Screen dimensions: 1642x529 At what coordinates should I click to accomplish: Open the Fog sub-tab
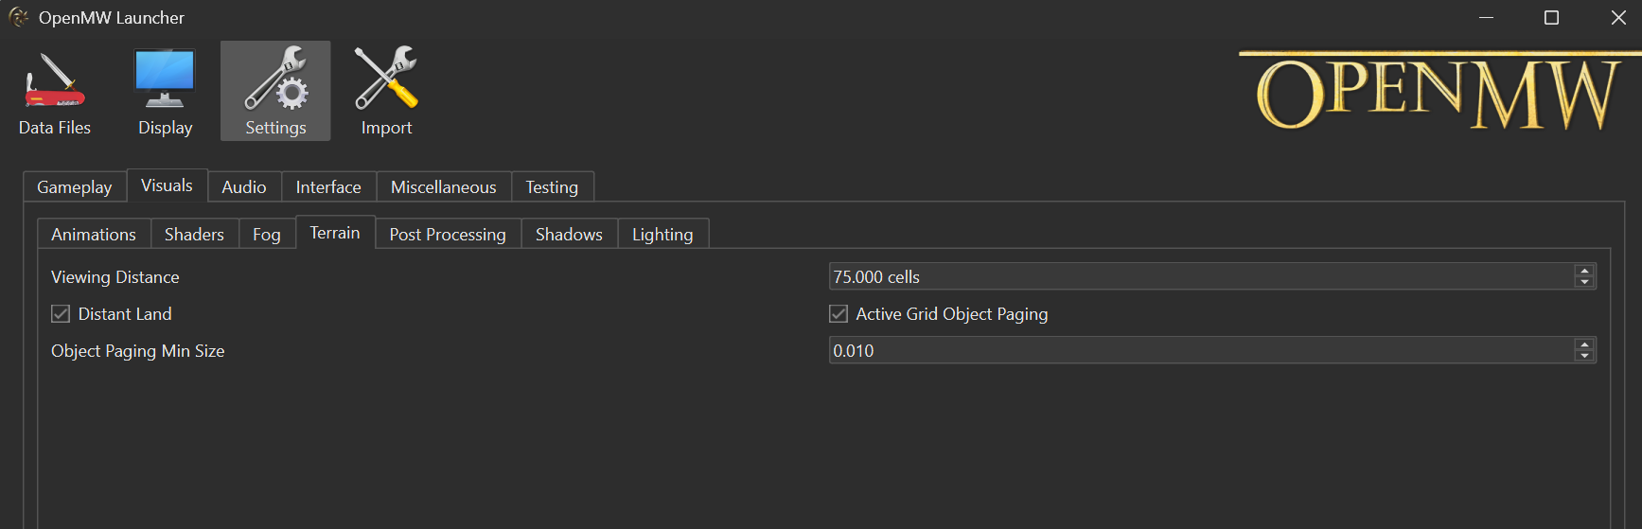(x=267, y=235)
